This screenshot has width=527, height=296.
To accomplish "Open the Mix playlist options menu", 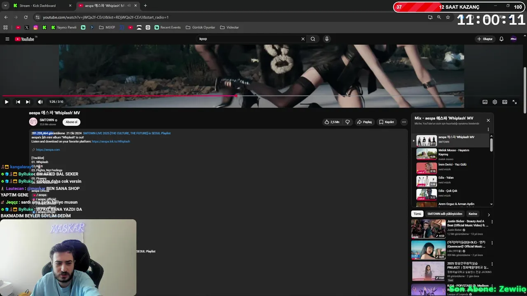I will (488, 129).
